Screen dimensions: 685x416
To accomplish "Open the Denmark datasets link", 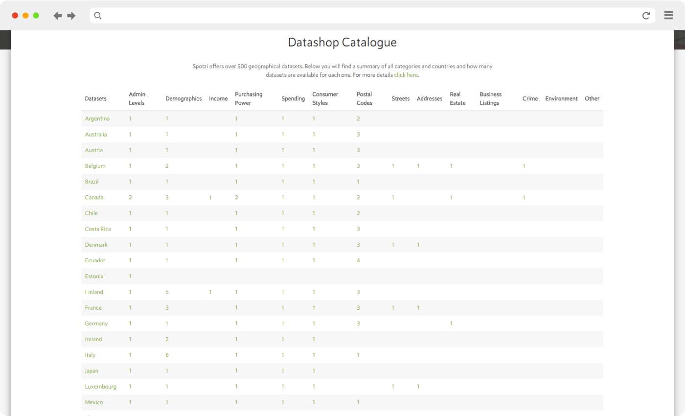I will 96,245.
